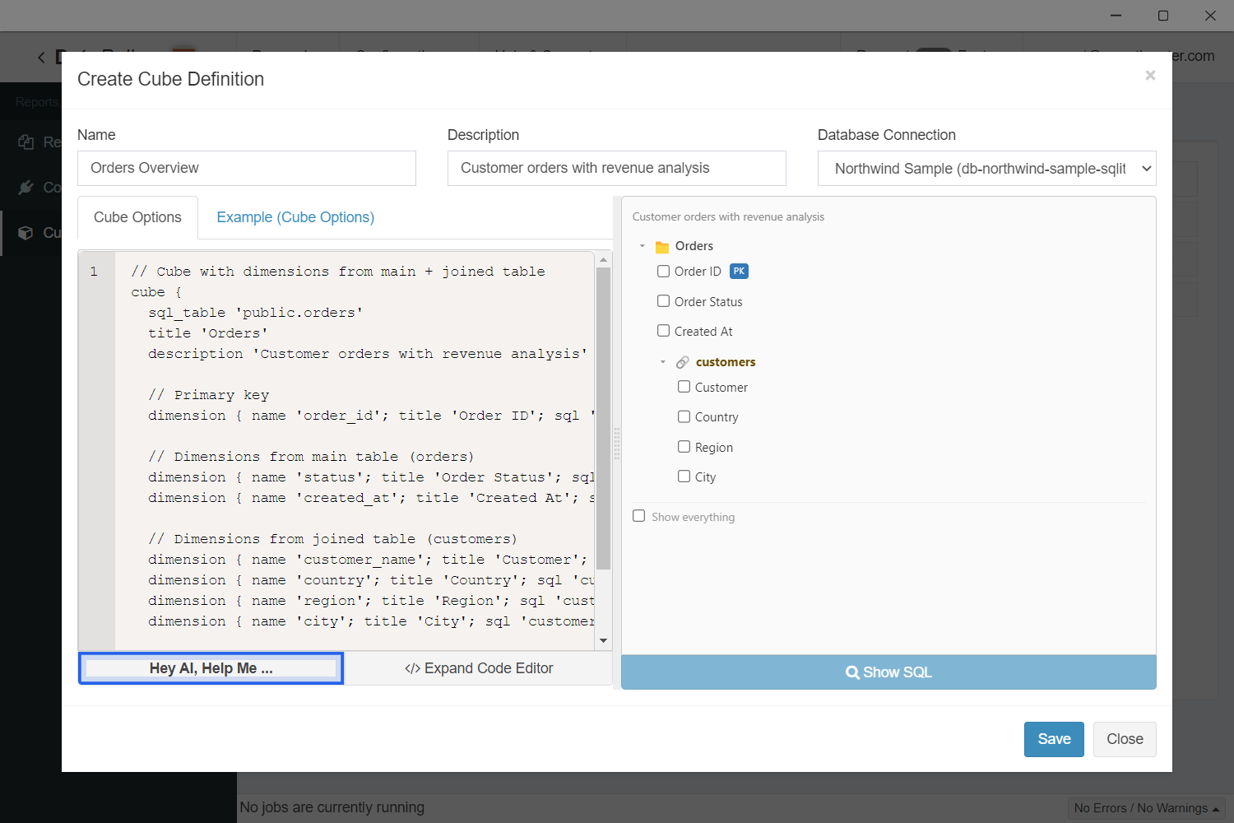Image resolution: width=1234 pixels, height=823 pixels.
Task: Select the Cube Options tab
Action: pyautogui.click(x=137, y=217)
